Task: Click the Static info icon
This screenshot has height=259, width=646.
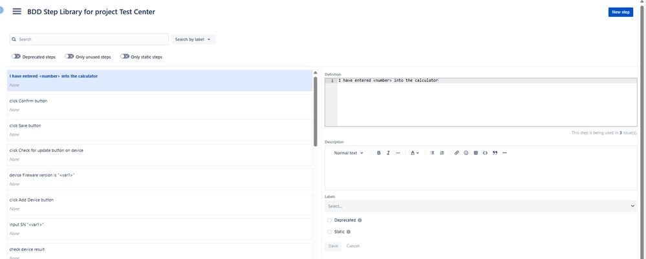Action: (349, 232)
